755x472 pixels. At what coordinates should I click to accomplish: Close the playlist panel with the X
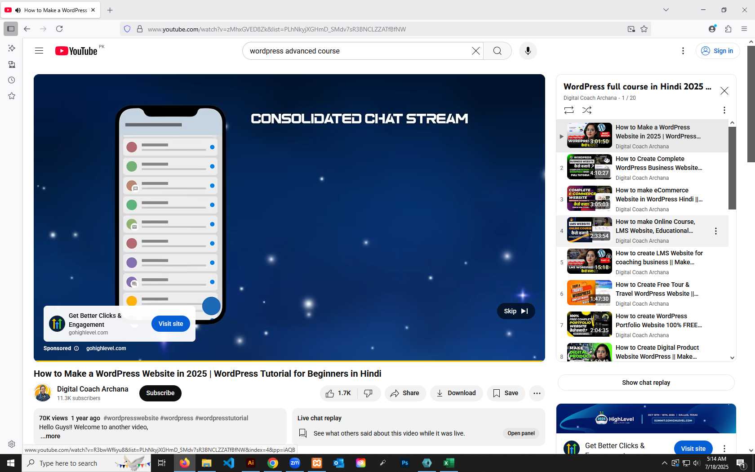point(724,91)
